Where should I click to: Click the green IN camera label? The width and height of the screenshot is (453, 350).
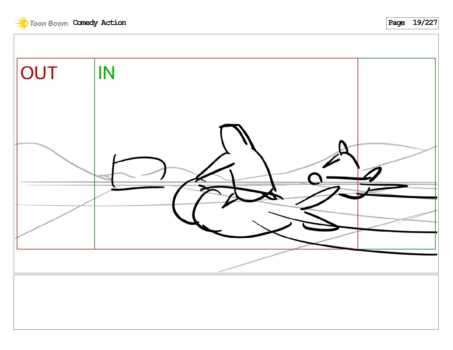coord(106,73)
